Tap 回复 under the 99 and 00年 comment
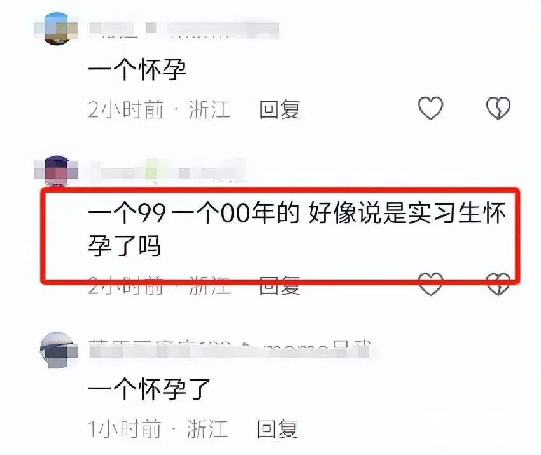This screenshot has width=541, height=455. point(280,286)
